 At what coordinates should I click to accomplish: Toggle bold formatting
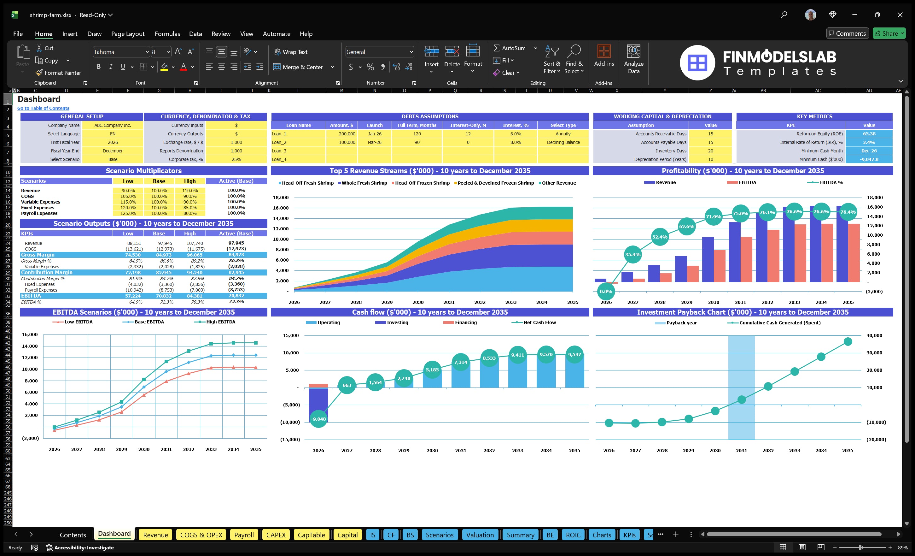point(98,67)
